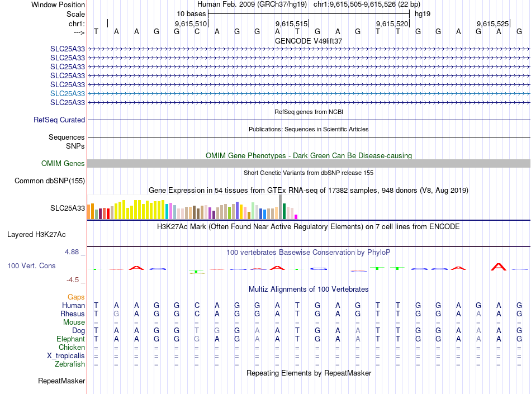Click the 9,615,525 ruler position label

click(x=493, y=23)
